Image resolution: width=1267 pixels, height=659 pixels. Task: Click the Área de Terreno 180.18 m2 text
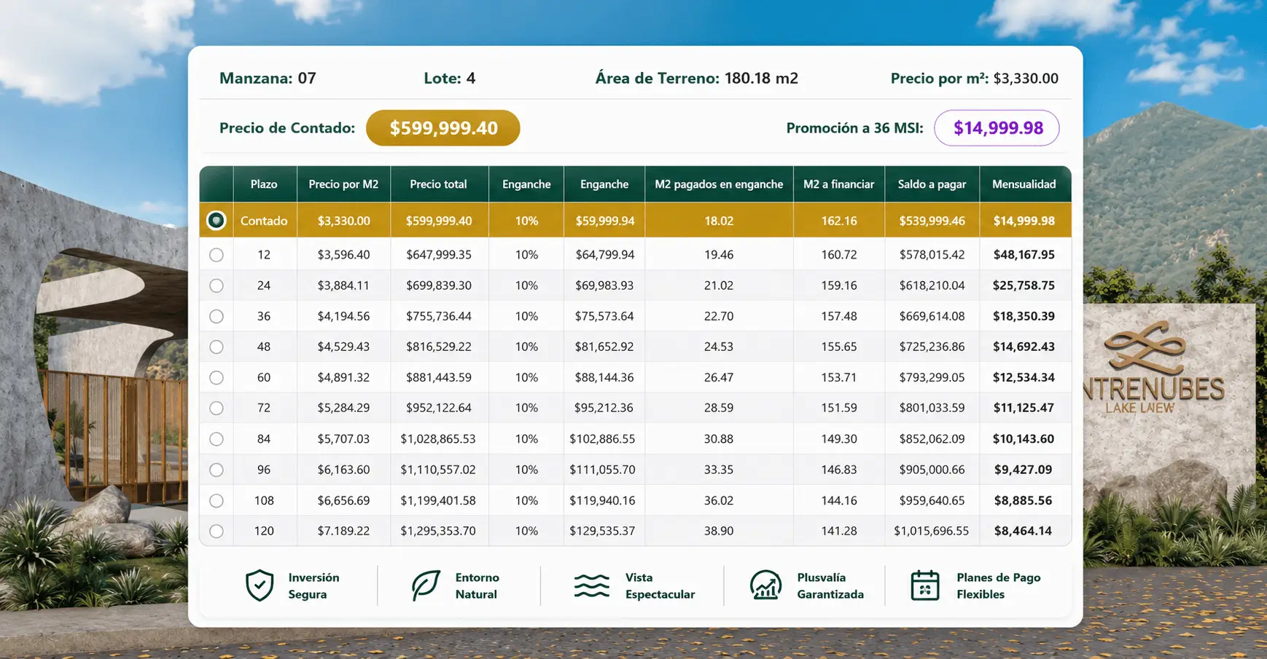pyautogui.click(x=697, y=78)
